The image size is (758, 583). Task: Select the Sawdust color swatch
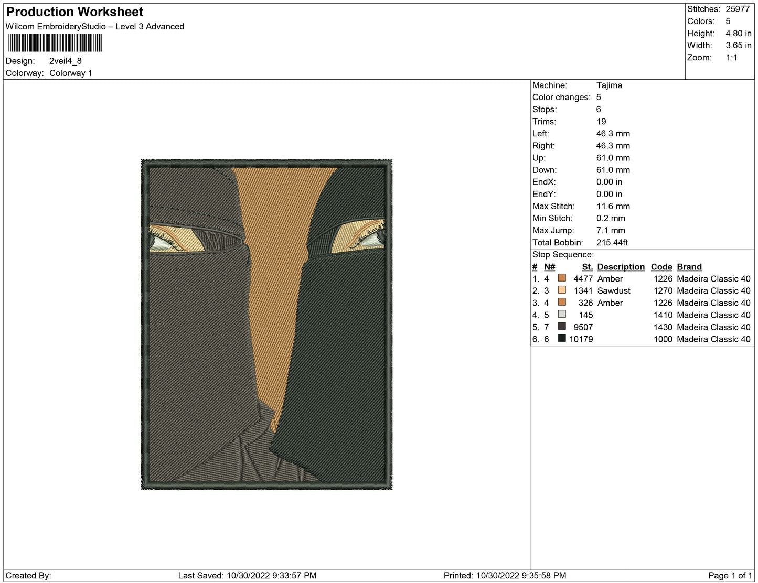click(x=562, y=290)
